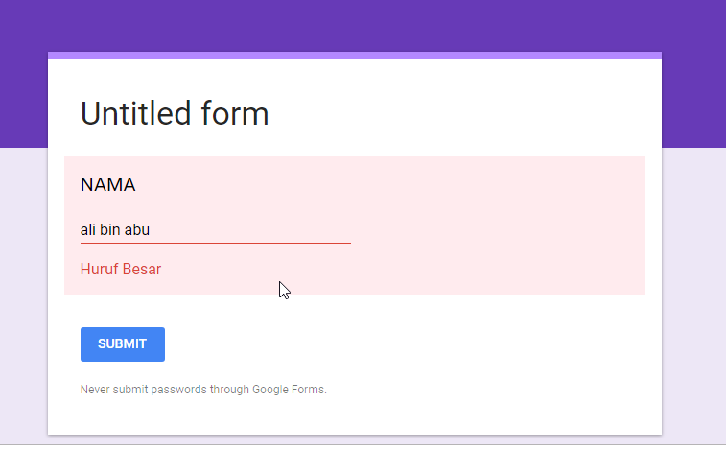Click the empty space after "ali bin abu"
726x450 pixels.
coord(249,230)
